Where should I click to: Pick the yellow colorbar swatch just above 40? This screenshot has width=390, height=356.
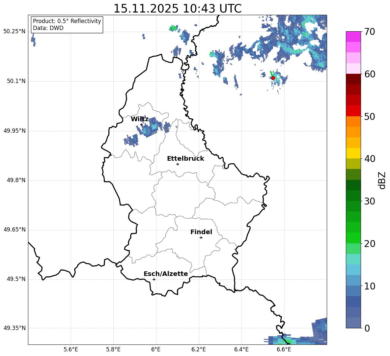[x=353, y=153]
